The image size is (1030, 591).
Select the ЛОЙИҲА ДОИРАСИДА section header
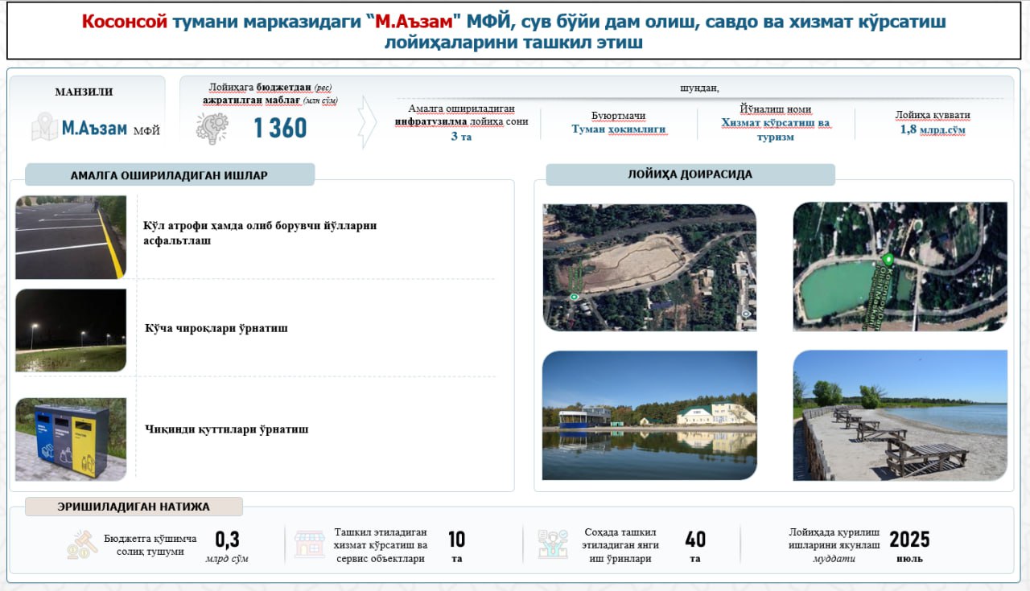tap(690, 174)
